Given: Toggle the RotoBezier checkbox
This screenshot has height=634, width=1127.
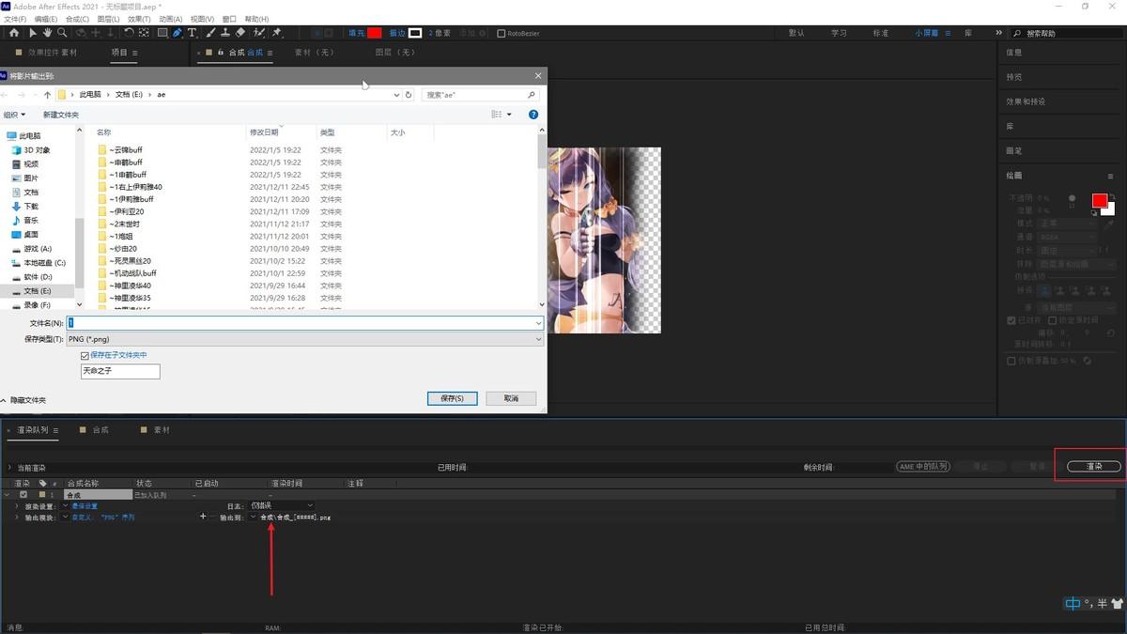Looking at the screenshot, I should (501, 33).
